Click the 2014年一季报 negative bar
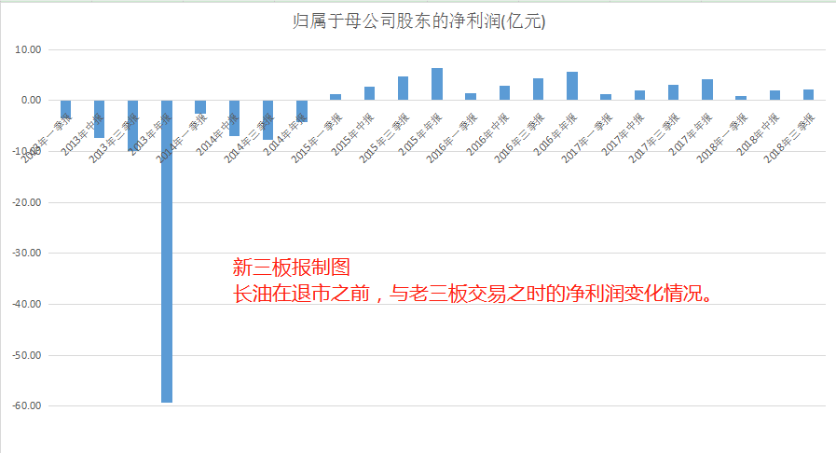 (x=200, y=106)
